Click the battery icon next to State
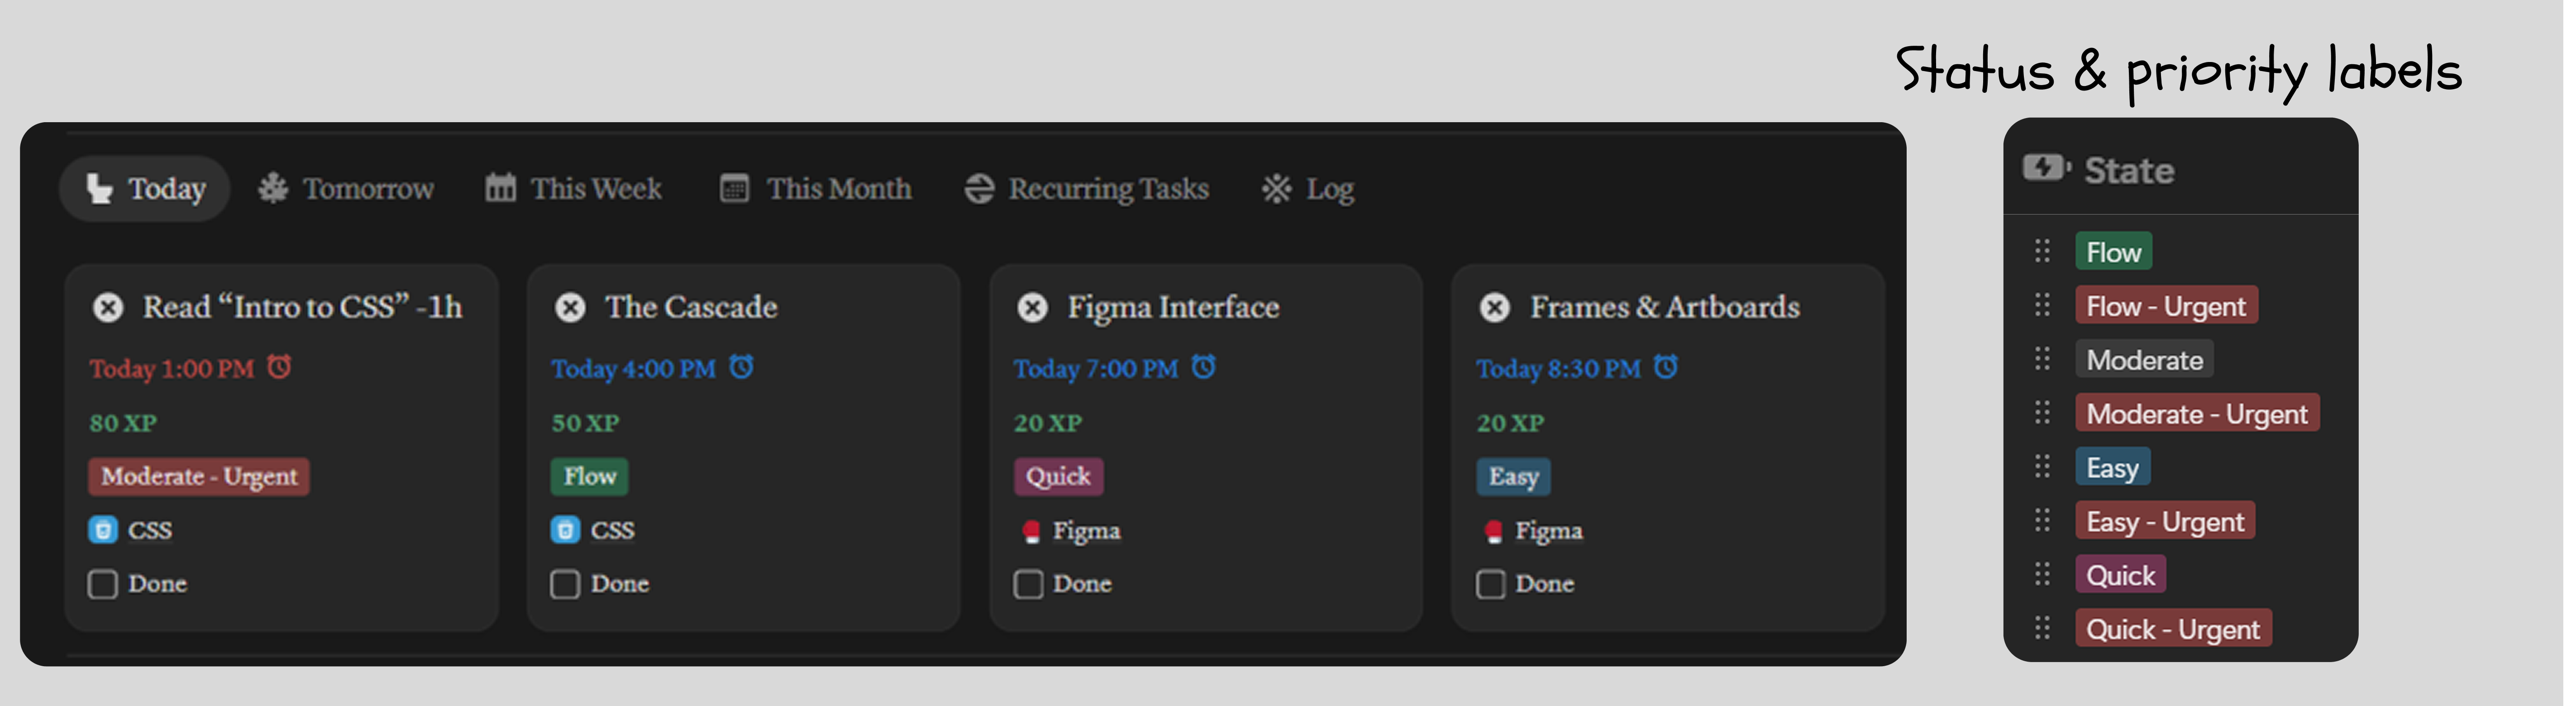Viewport: 2576px width, 706px height. (2046, 168)
